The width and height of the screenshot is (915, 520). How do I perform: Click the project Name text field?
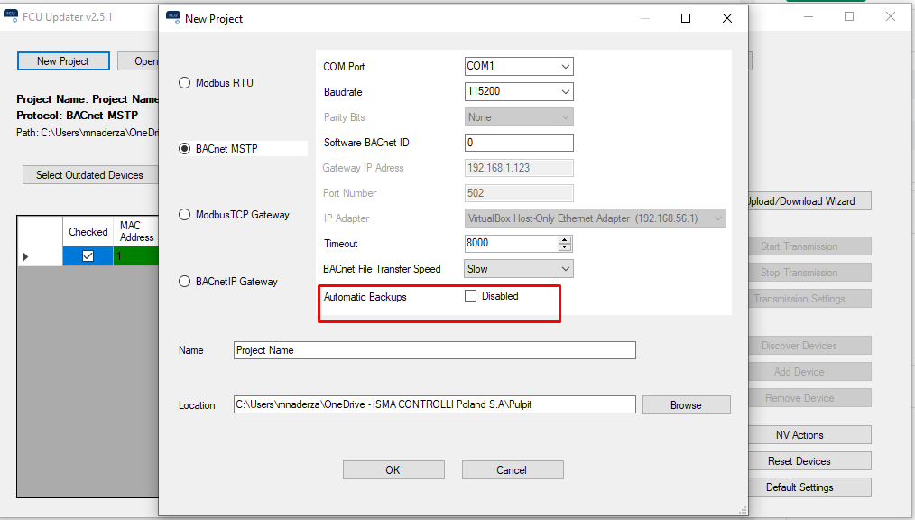pyautogui.click(x=434, y=350)
